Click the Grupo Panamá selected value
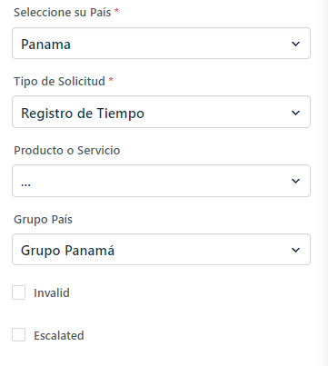This screenshot has height=366, width=328. [x=67, y=251]
